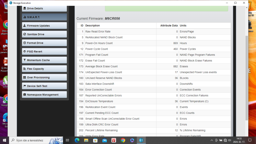Viewport: 256px width, 144px height.
Task: Click the drive icon beside Drive Details
Action: click(25, 8)
